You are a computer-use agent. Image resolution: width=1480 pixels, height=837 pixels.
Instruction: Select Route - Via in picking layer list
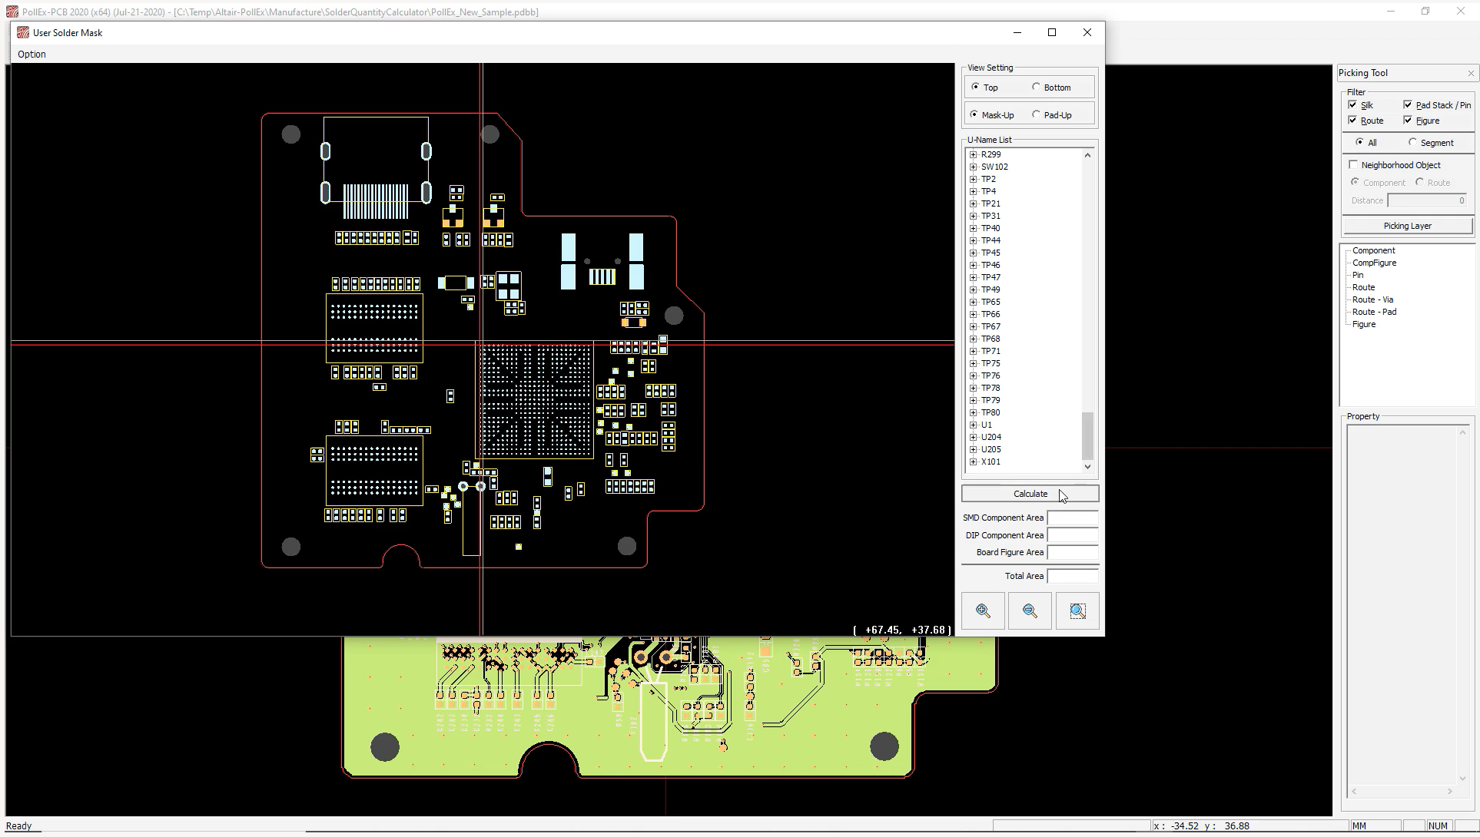pyautogui.click(x=1372, y=299)
